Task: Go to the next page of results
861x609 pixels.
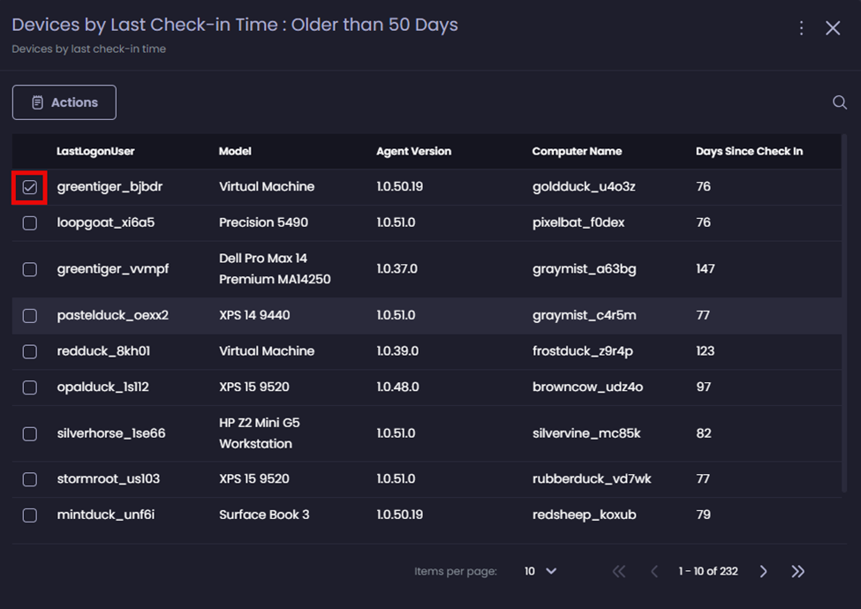Action: [x=764, y=571]
